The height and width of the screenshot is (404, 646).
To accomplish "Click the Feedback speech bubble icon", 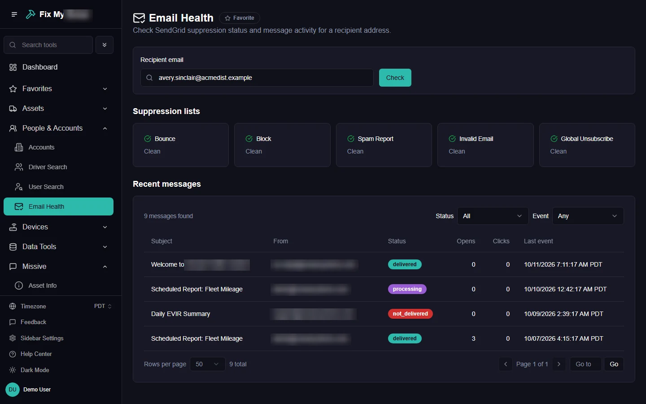I will (13, 322).
